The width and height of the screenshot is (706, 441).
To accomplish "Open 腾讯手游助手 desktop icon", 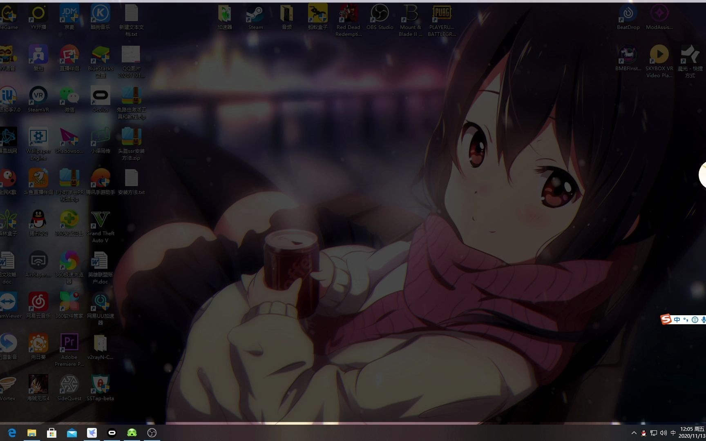I will pos(101,182).
